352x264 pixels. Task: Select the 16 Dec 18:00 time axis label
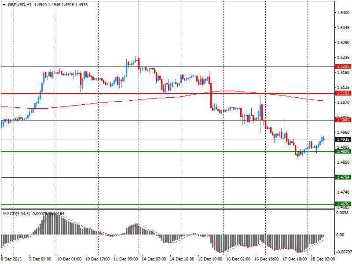pyautogui.click(x=267, y=259)
